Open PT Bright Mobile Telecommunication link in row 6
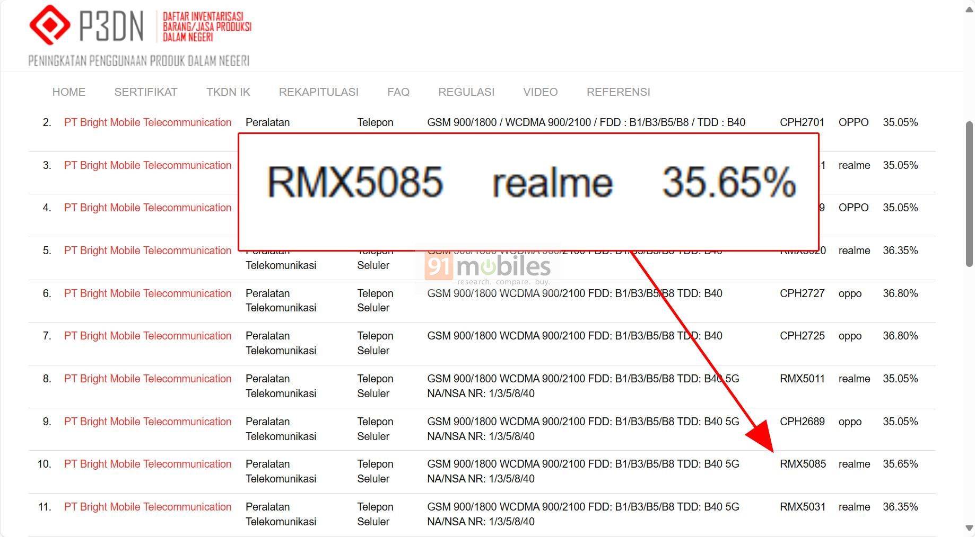Screen dimensions: 975x537 click(x=147, y=293)
